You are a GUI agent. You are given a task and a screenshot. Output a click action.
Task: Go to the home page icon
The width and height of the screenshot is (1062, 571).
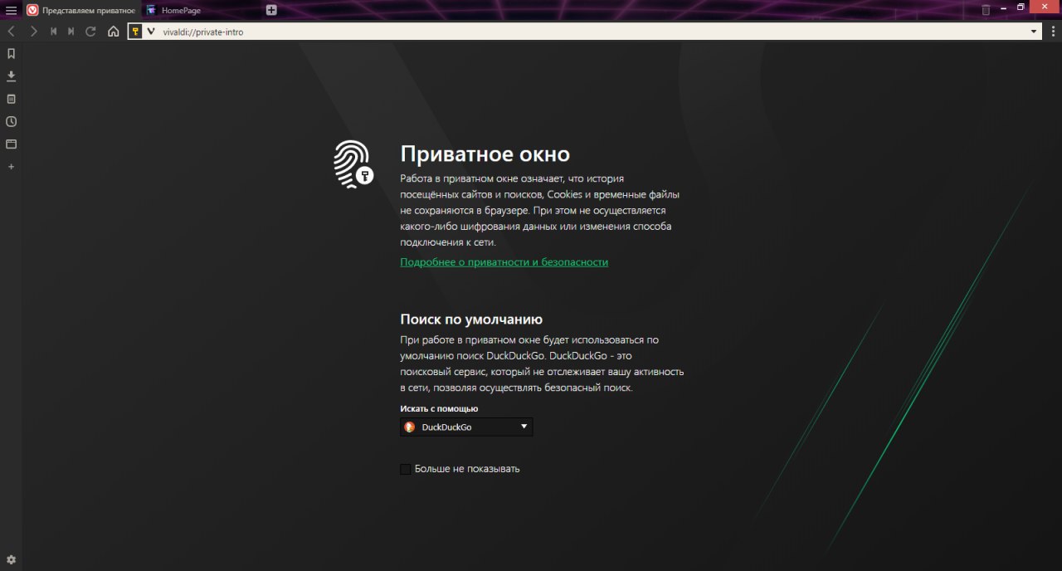[114, 32]
